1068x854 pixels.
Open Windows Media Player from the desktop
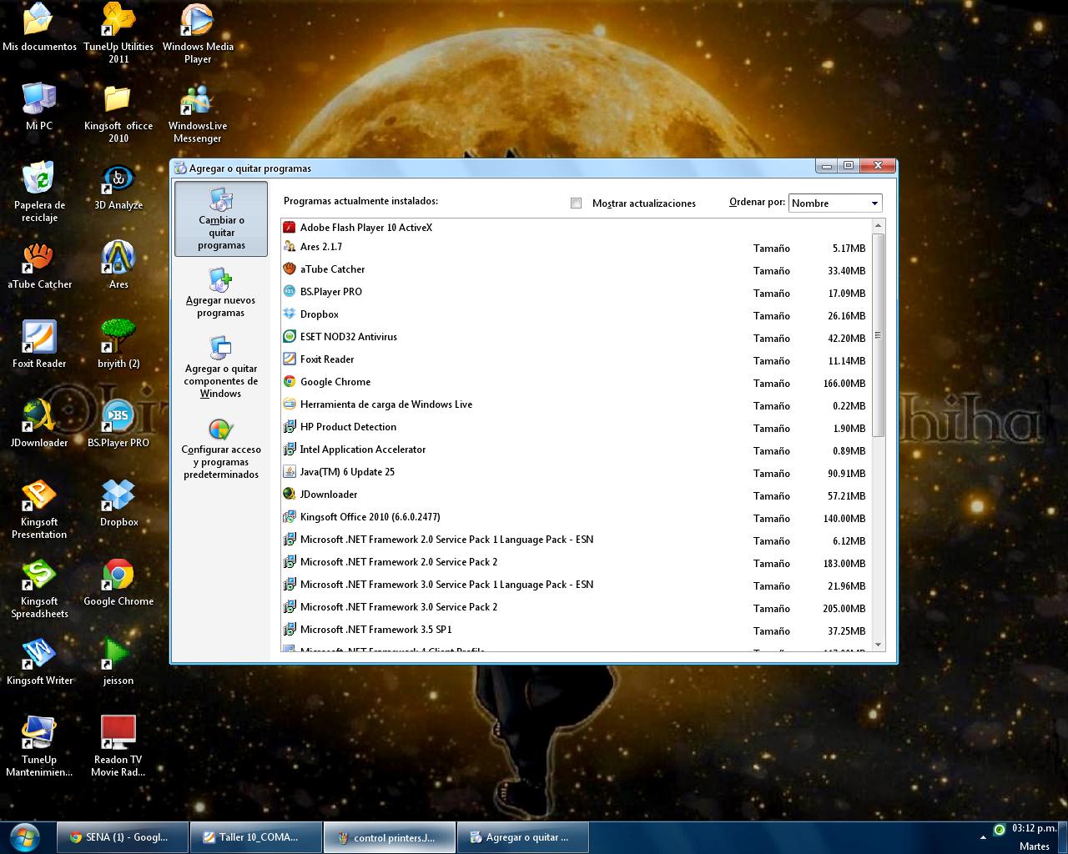(x=197, y=21)
